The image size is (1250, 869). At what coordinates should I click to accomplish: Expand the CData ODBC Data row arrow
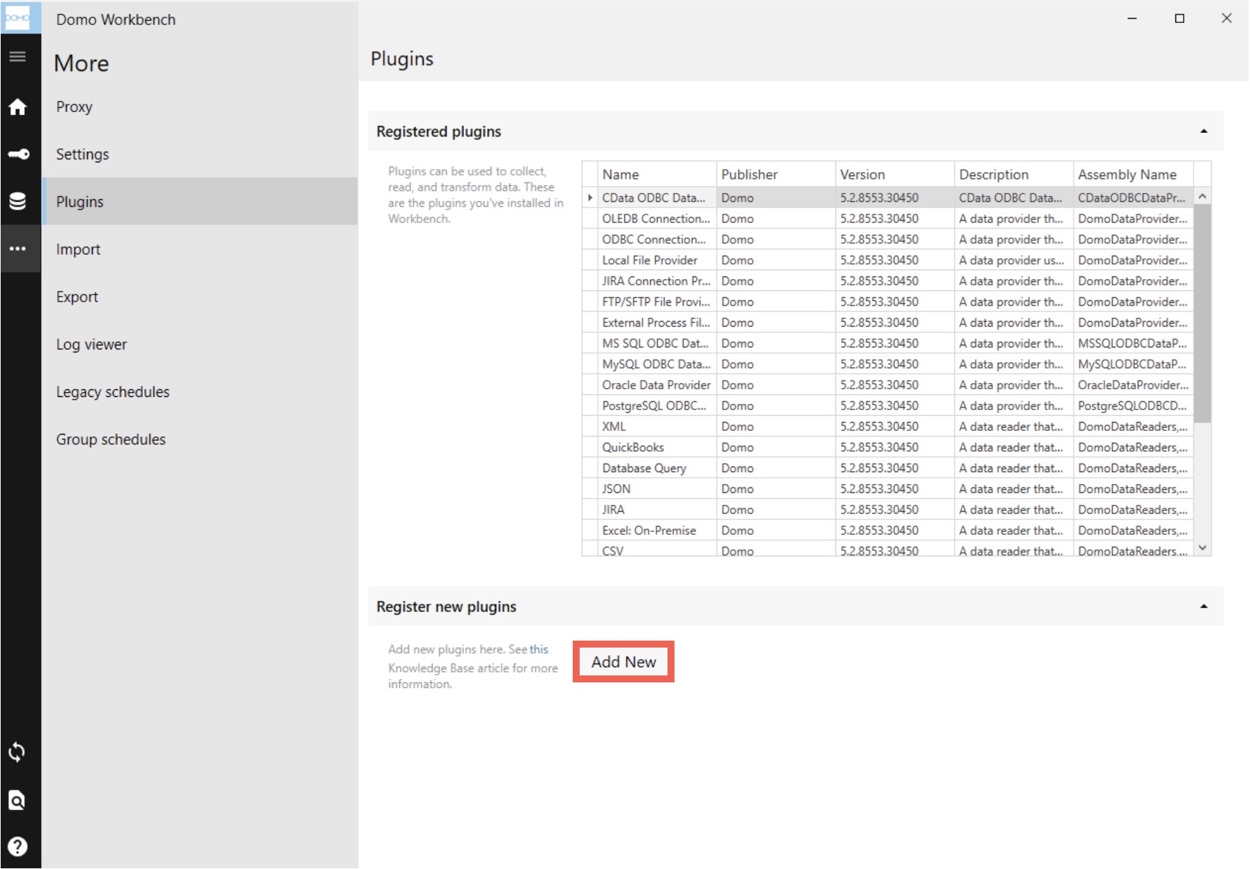[x=589, y=198]
